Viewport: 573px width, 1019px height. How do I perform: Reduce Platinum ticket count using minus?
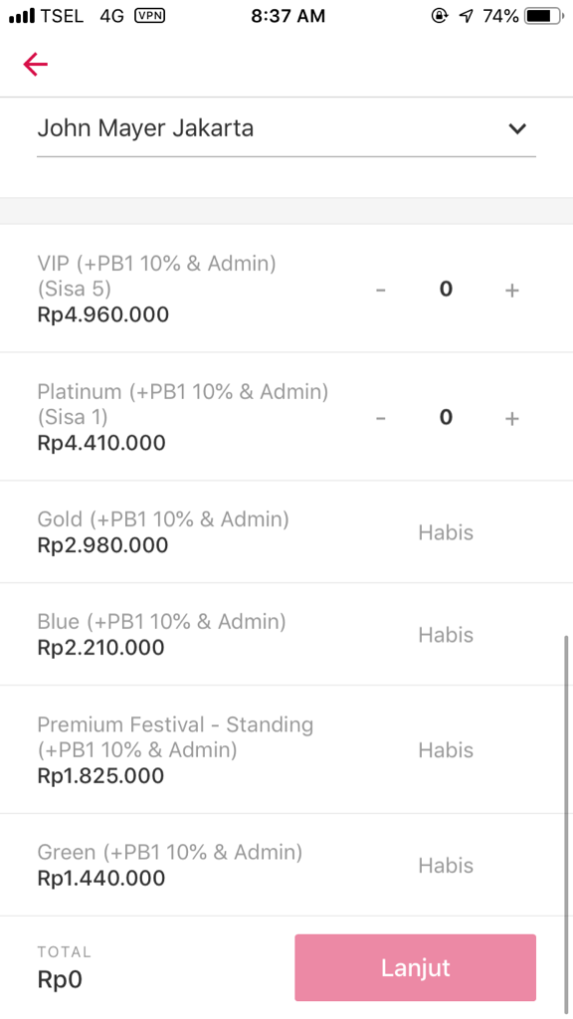click(x=381, y=418)
